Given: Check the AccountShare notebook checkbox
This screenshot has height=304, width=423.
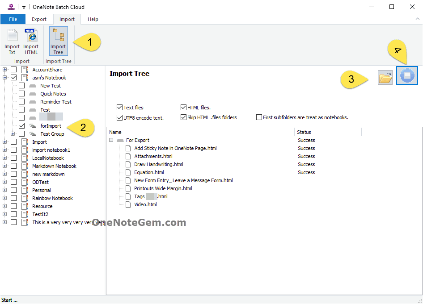Looking at the screenshot, I should 13,70.
